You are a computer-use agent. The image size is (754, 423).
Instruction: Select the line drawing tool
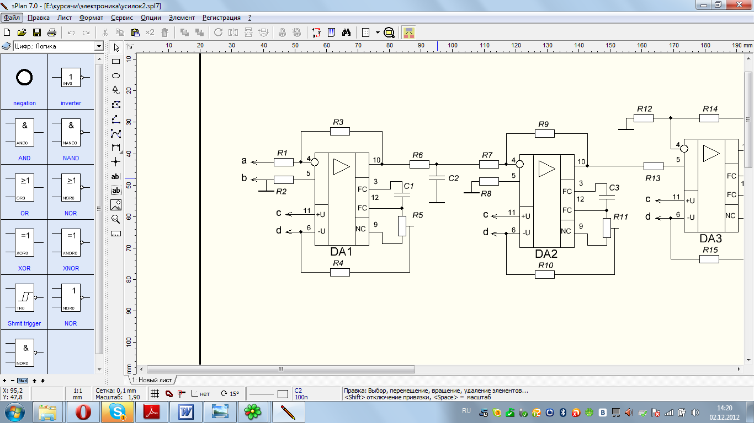tap(116, 118)
